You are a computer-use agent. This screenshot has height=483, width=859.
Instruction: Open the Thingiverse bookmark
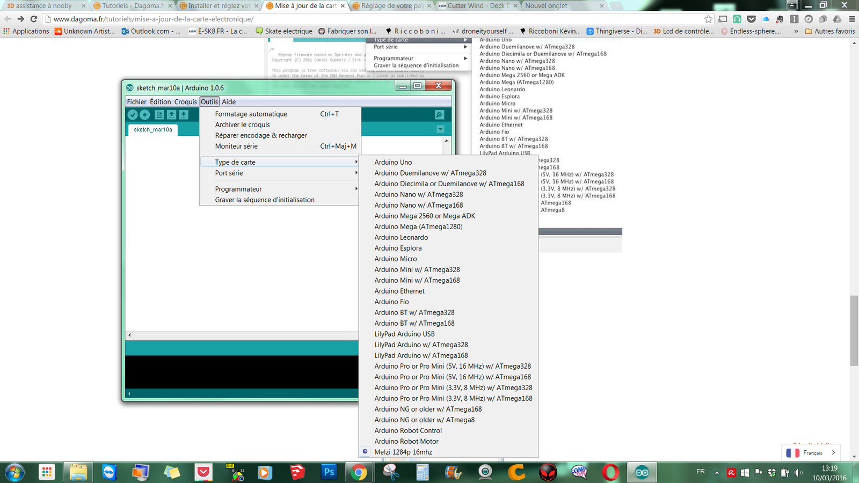pos(617,31)
